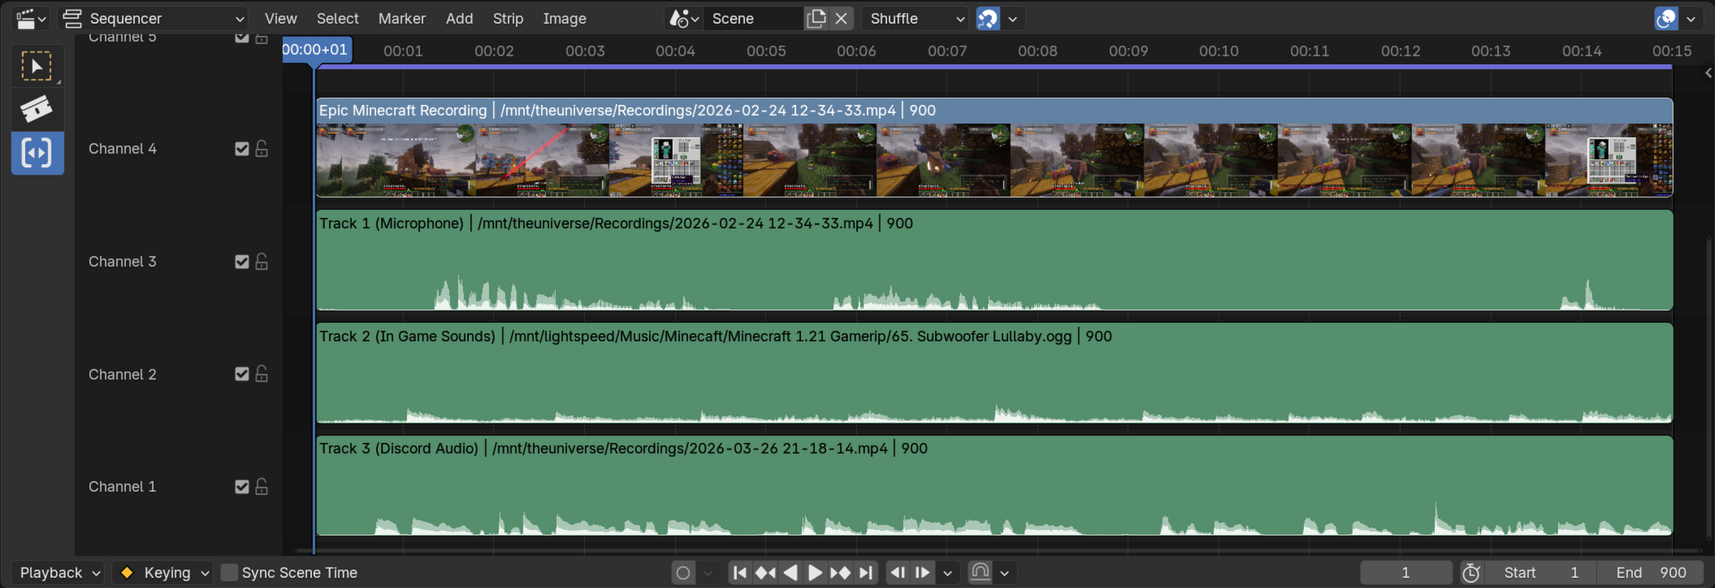Screen dimensions: 1715x588
Task: Open the Keying popover
Action: coord(162,573)
